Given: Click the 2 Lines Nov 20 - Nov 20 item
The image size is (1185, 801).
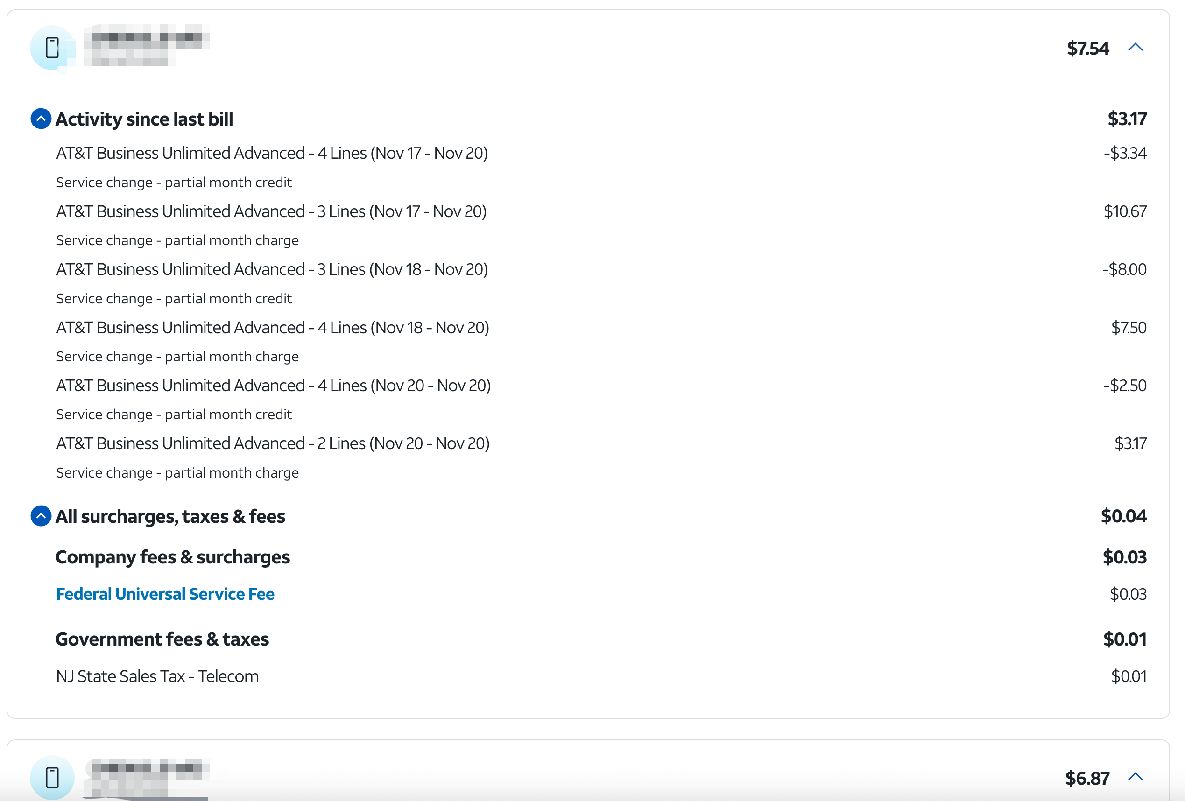Looking at the screenshot, I should click(273, 443).
